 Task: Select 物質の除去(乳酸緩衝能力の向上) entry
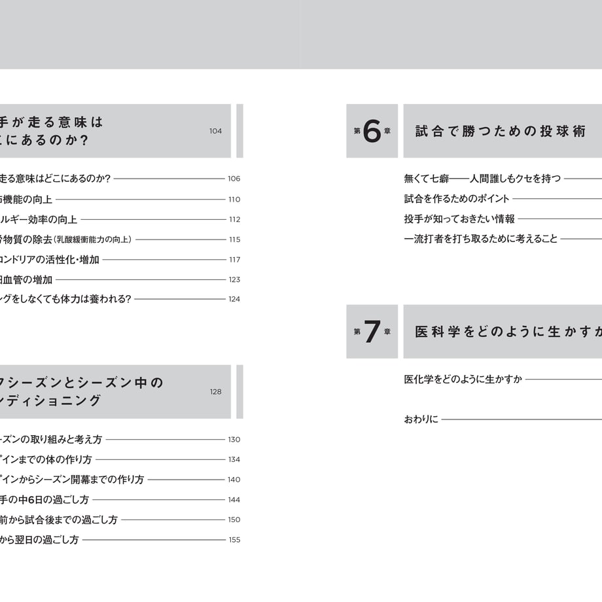pyautogui.click(x=120, y=239)
